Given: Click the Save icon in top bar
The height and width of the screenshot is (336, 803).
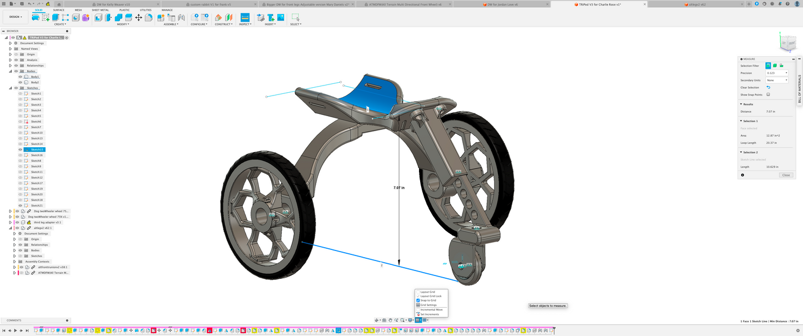Looking at the screenshot, I should [22, 4].
